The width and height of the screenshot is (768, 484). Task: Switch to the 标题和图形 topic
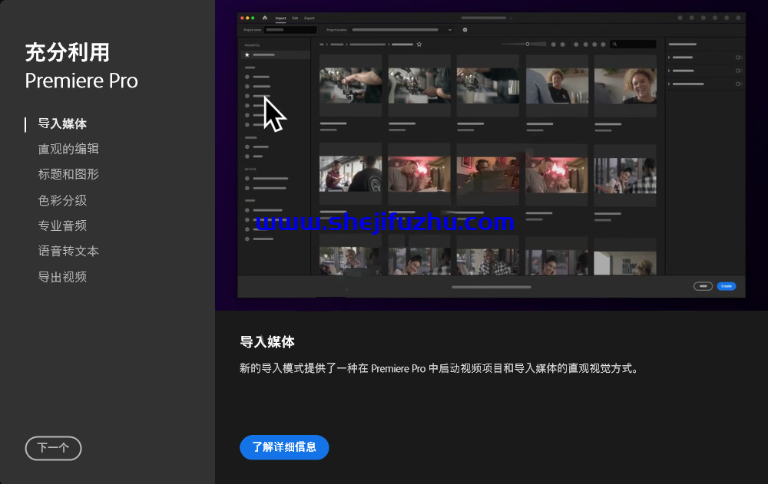[x=68, y=175]
